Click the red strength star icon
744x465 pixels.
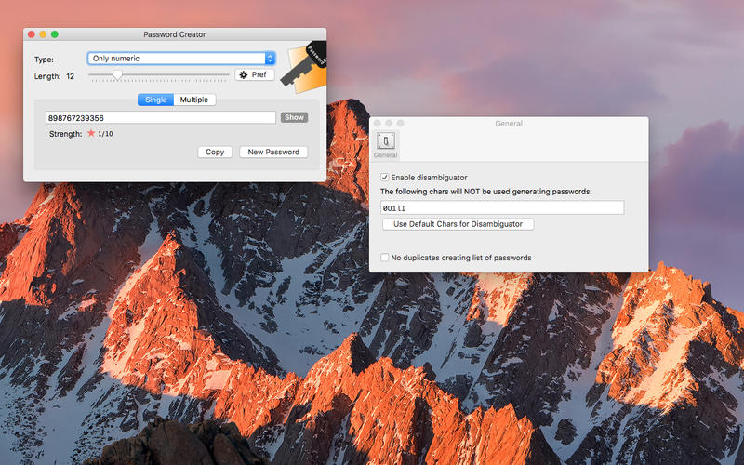[x=91, y=134]
